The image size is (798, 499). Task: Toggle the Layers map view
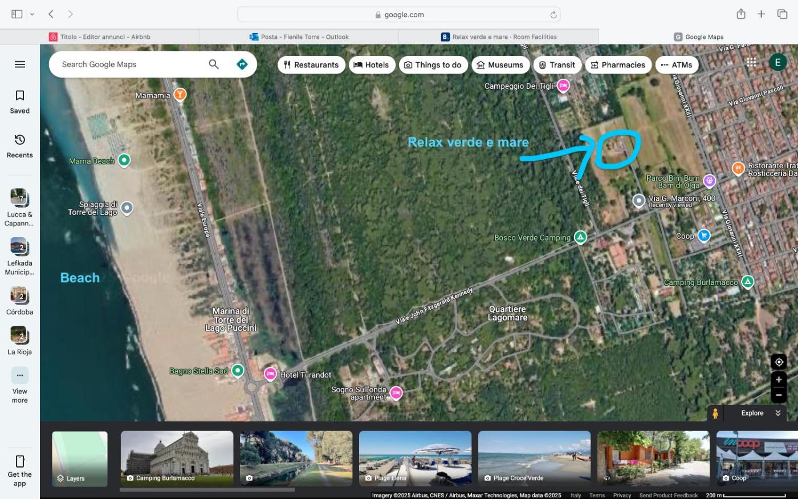[80, 459]
